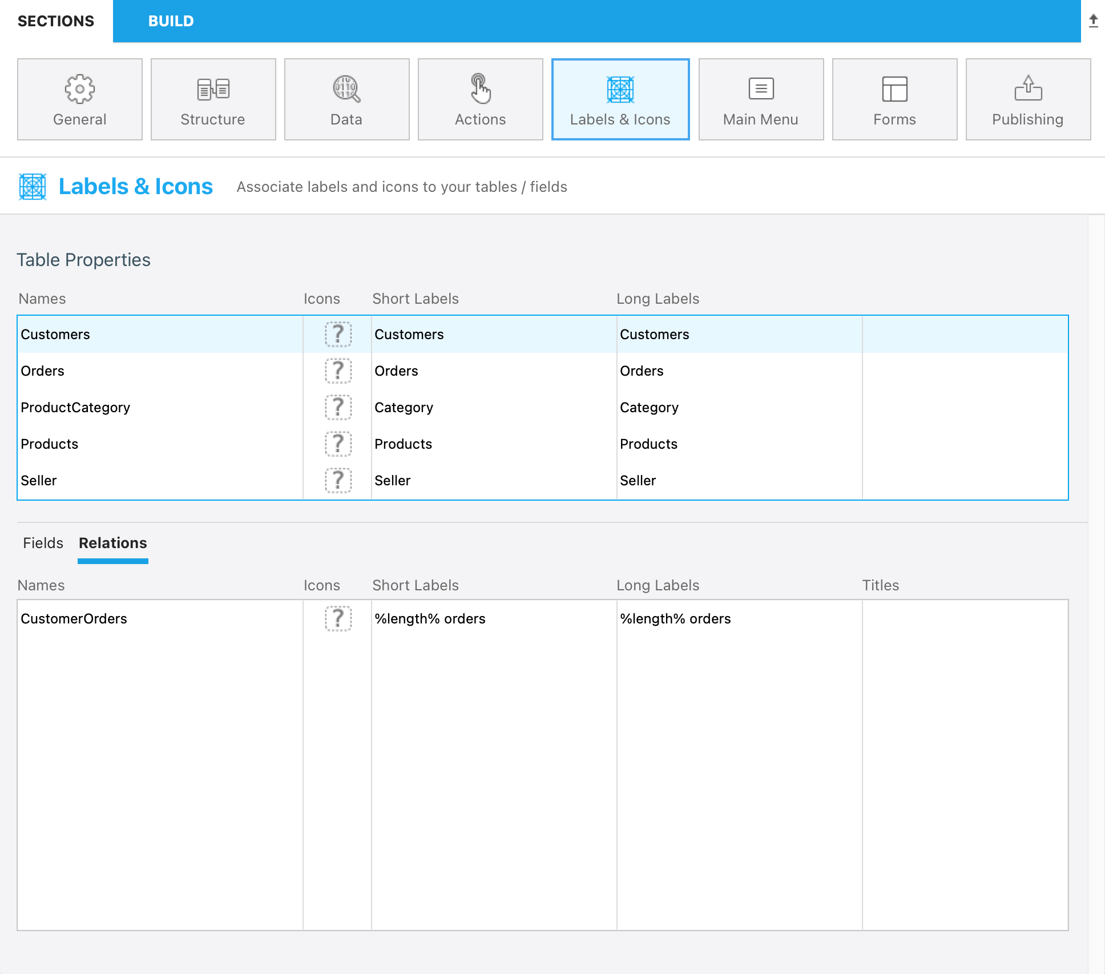This screenshot has height=974, width=1105.
Task: Click the Long Labels header in Table Properties
Action: (x=658, y=299)
